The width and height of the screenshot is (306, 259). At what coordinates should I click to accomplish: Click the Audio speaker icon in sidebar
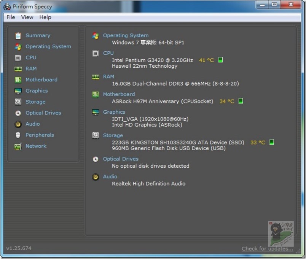click(x=18, y=124)
